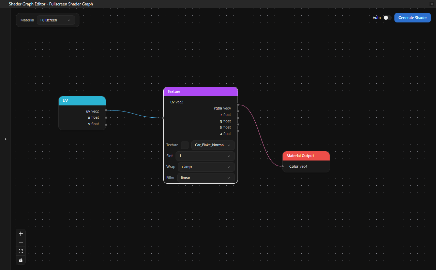Click the Material label
This screenshot has width=436, height=270.
pyautogui.click(x=27, y=20)
